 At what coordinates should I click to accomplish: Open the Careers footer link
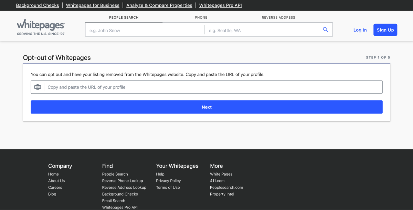55,188
